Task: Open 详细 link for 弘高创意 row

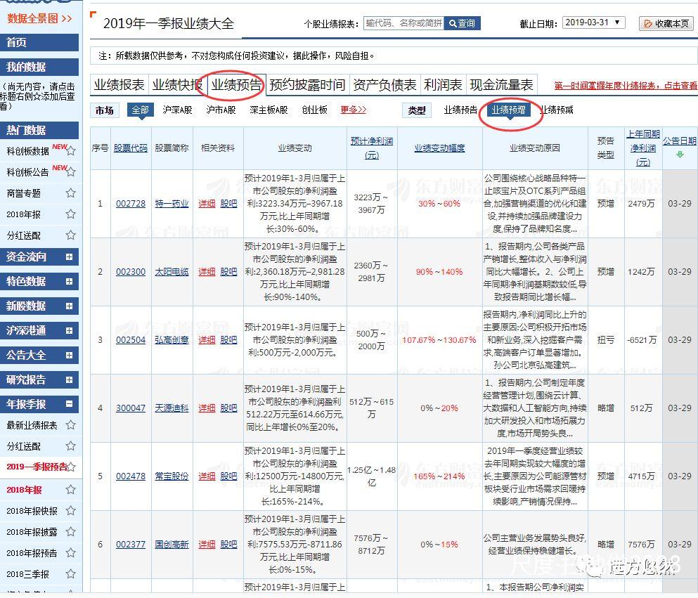Action: pyautogui.click(x=207, y=339)
